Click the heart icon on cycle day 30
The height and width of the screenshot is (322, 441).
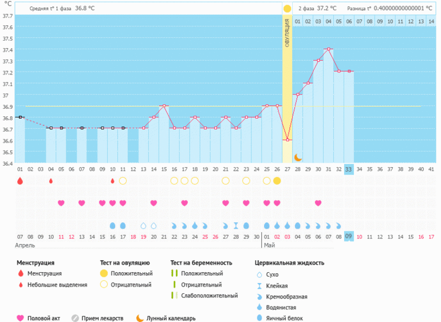click(318, 203)
